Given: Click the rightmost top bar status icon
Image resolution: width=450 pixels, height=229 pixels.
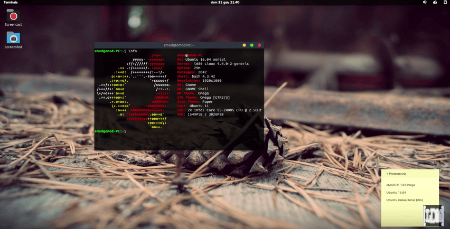Looking at the screenshot, I should (x=445, y=2).
